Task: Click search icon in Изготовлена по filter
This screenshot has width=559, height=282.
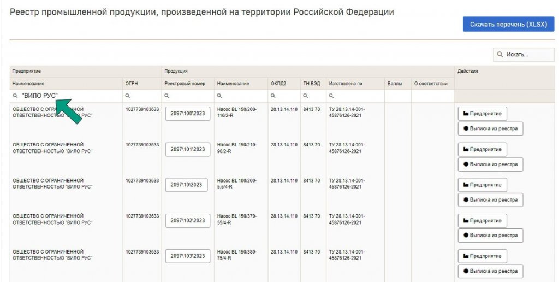Action: tap(331, 96)
